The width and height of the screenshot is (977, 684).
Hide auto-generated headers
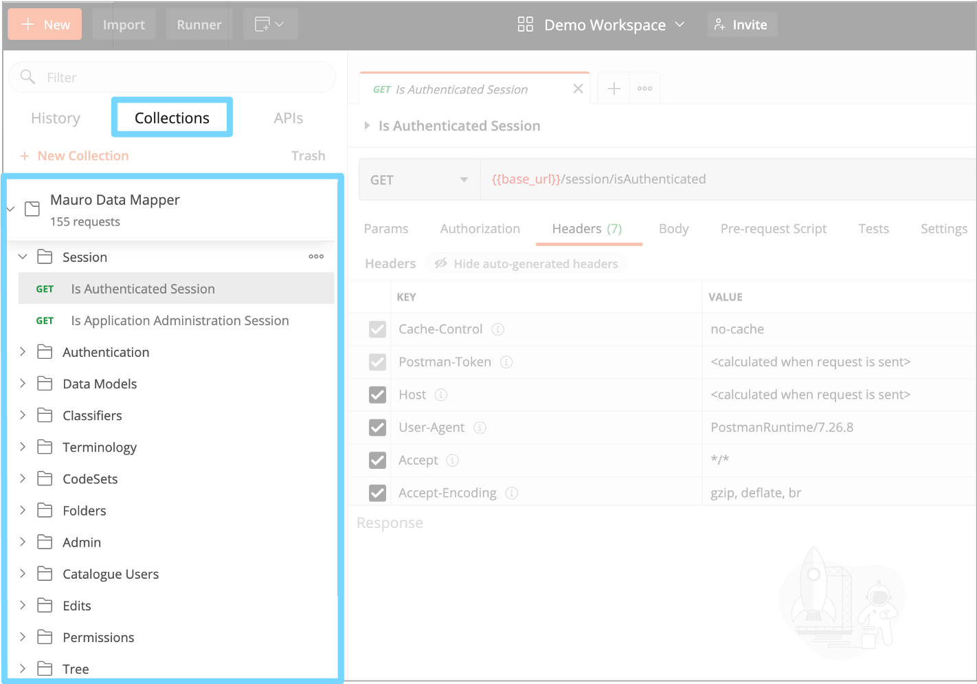(526, 264)
